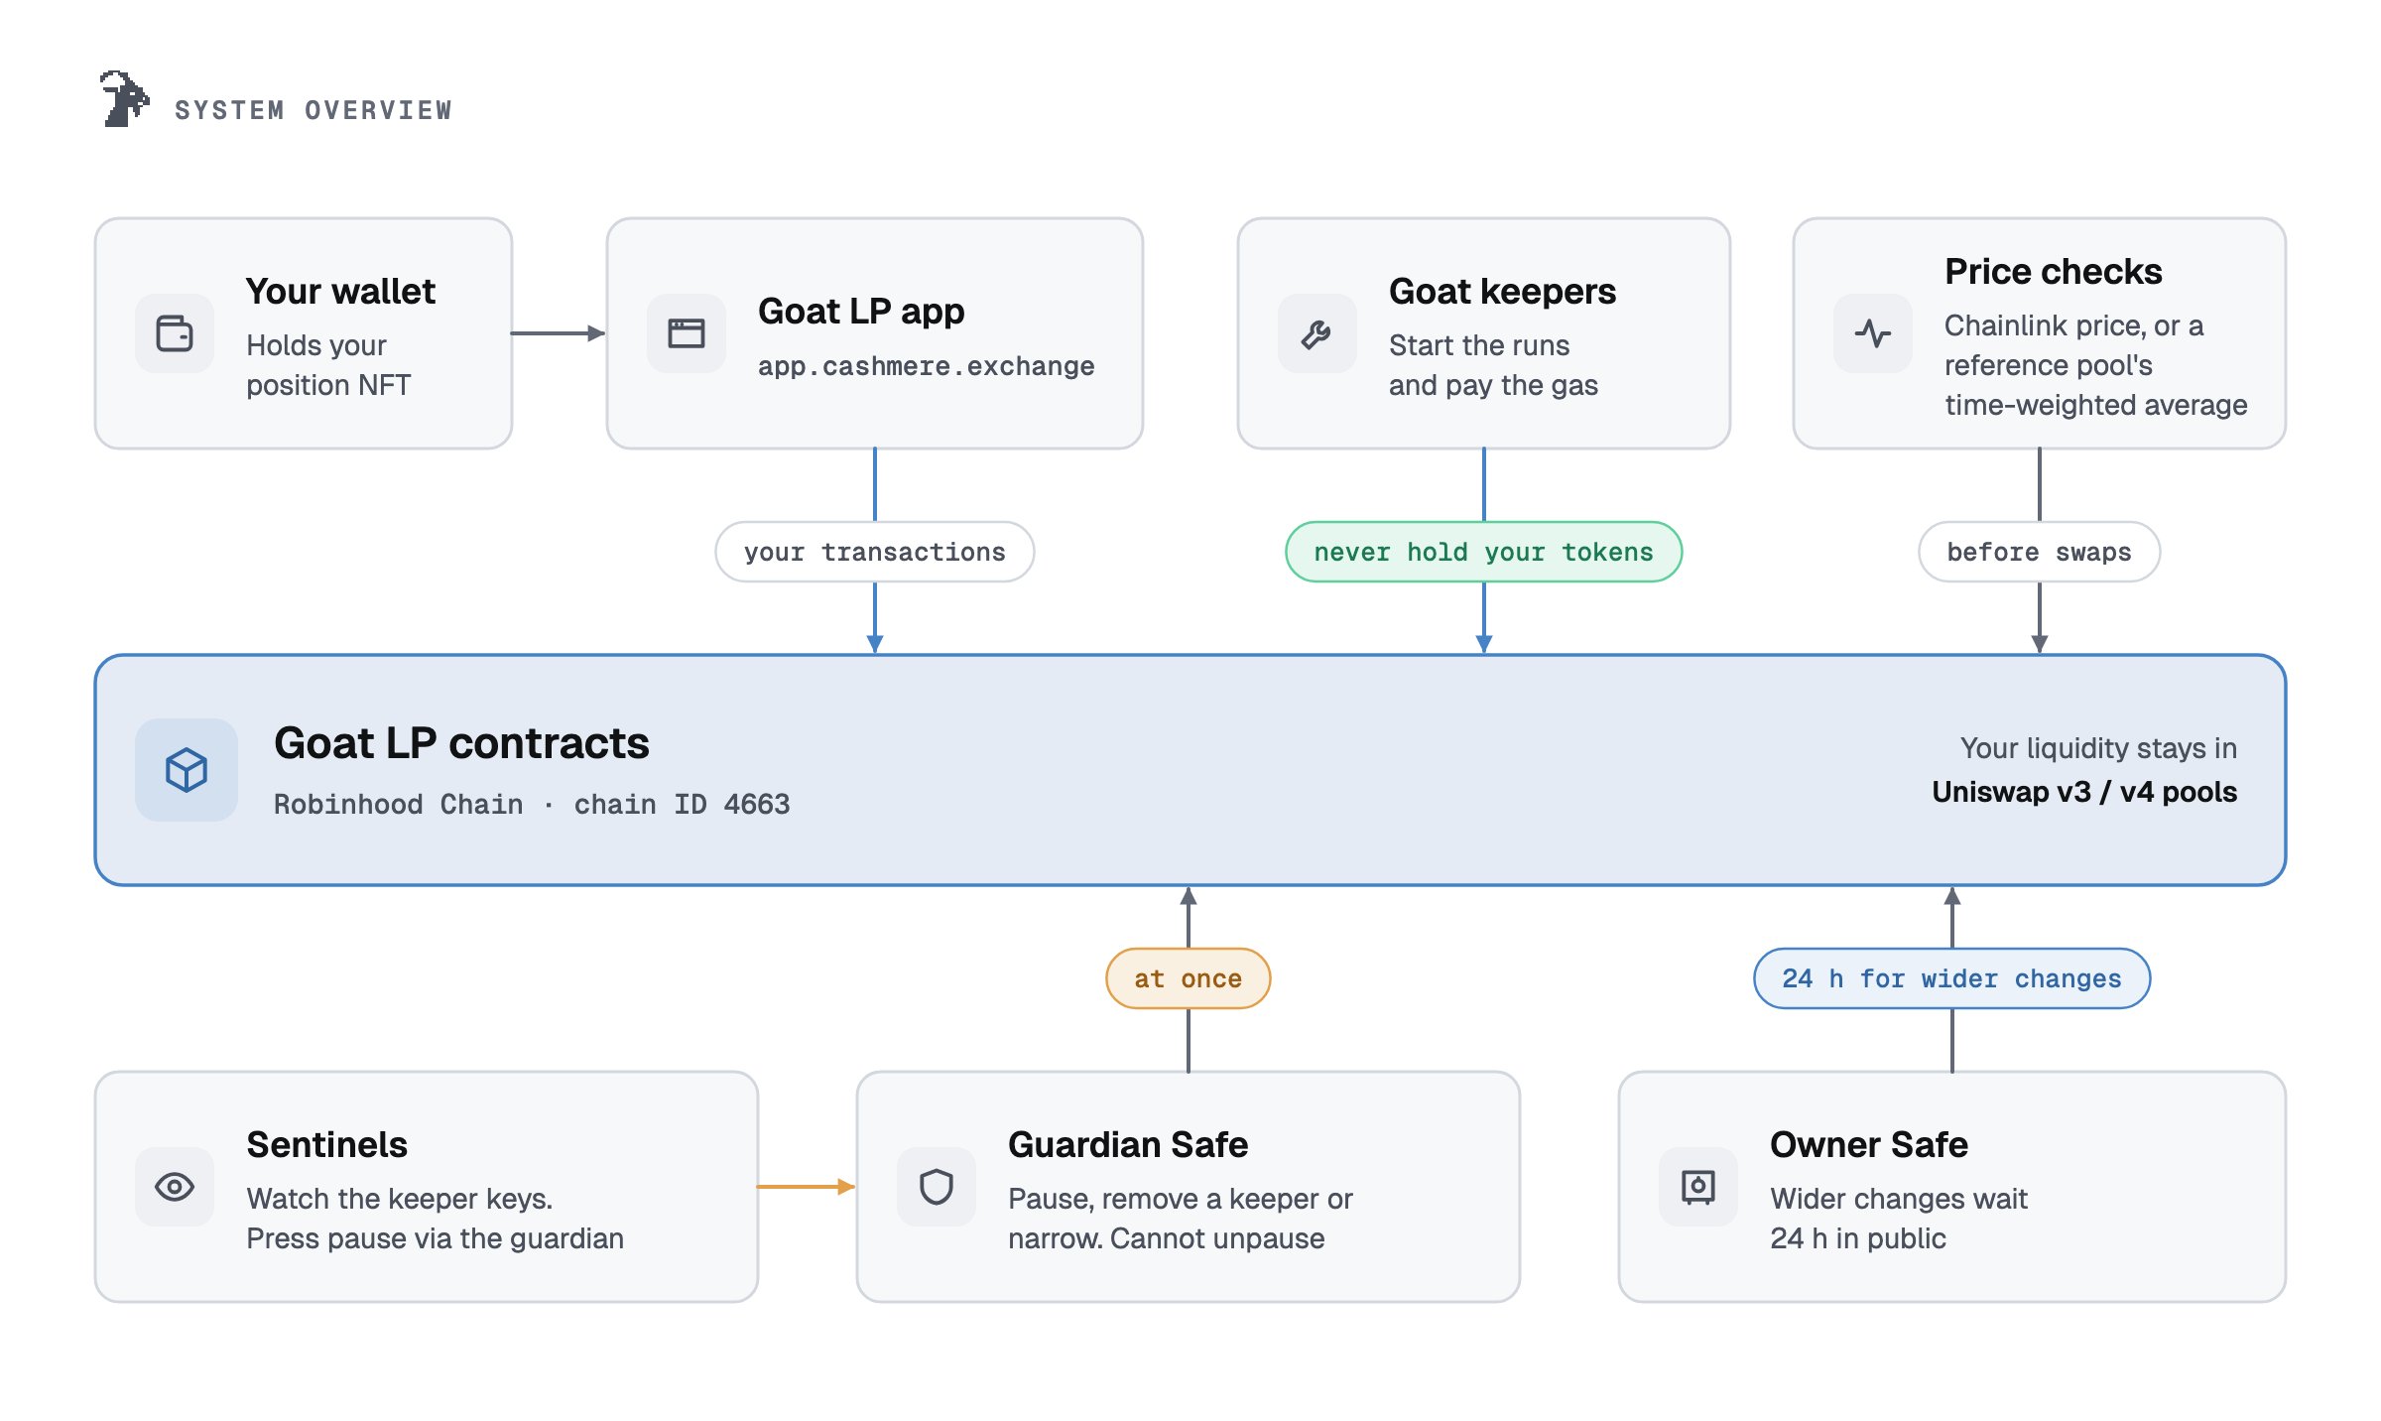Viewport: 2381px width, 1421px height.
Task: Click the cube icon in Goat LP contracts
Action: [187, 770]
